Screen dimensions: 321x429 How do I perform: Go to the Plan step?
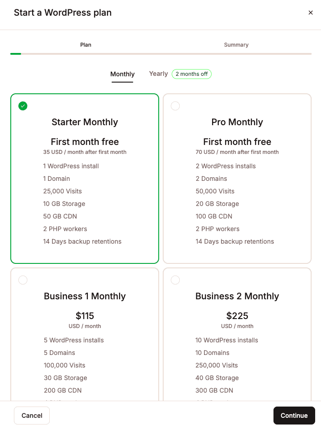86,45
